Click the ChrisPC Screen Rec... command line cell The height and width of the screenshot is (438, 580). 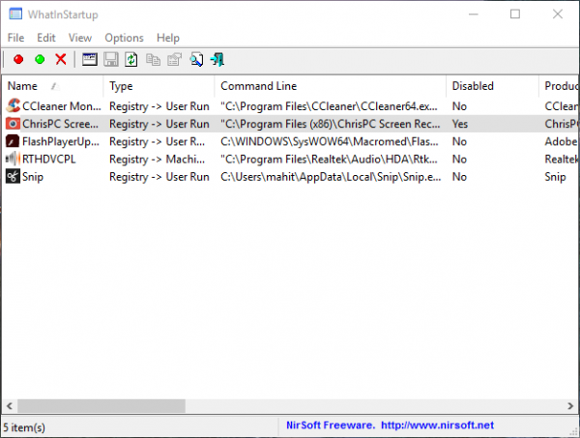click(x=331, y=124)
